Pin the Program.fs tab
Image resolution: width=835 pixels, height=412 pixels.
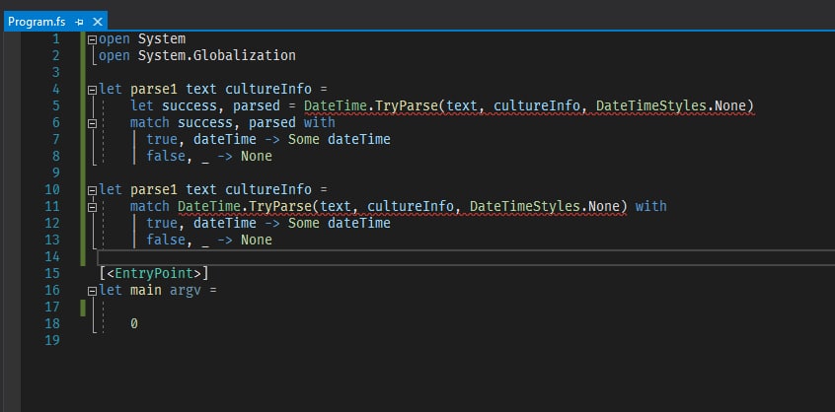click(79, 22)
